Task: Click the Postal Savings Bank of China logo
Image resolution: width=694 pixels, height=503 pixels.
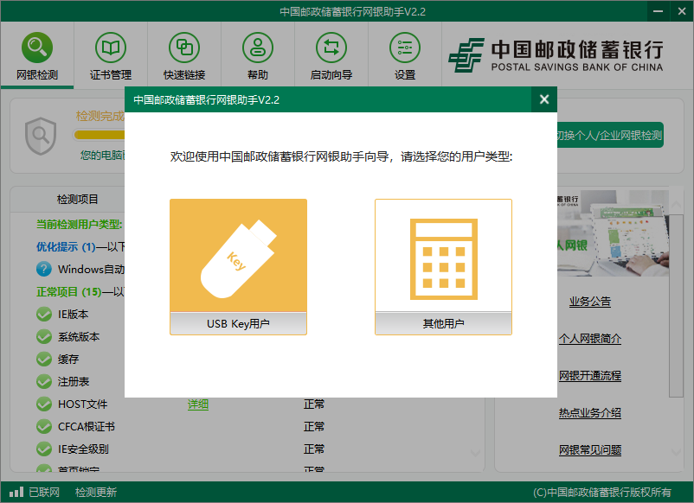Action: (556, 55)
